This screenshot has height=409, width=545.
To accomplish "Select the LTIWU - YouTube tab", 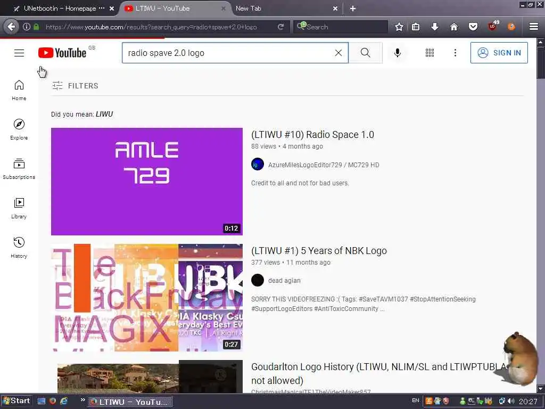I will [162, 9].
